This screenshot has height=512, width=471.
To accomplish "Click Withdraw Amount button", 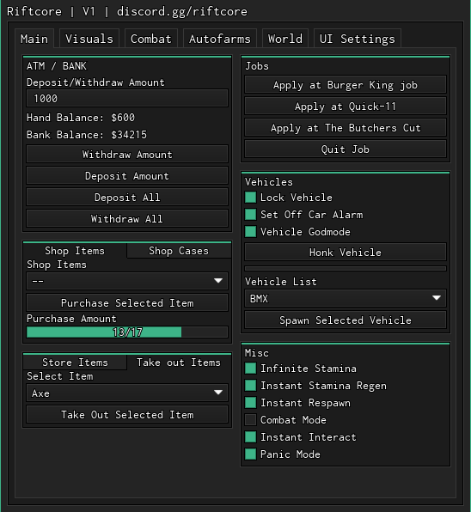I will coord(127,154).
